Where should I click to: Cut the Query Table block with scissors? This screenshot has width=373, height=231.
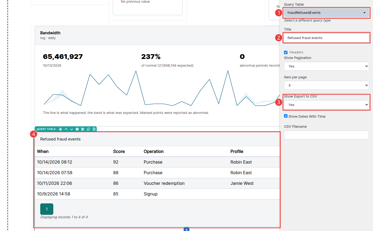83,129
